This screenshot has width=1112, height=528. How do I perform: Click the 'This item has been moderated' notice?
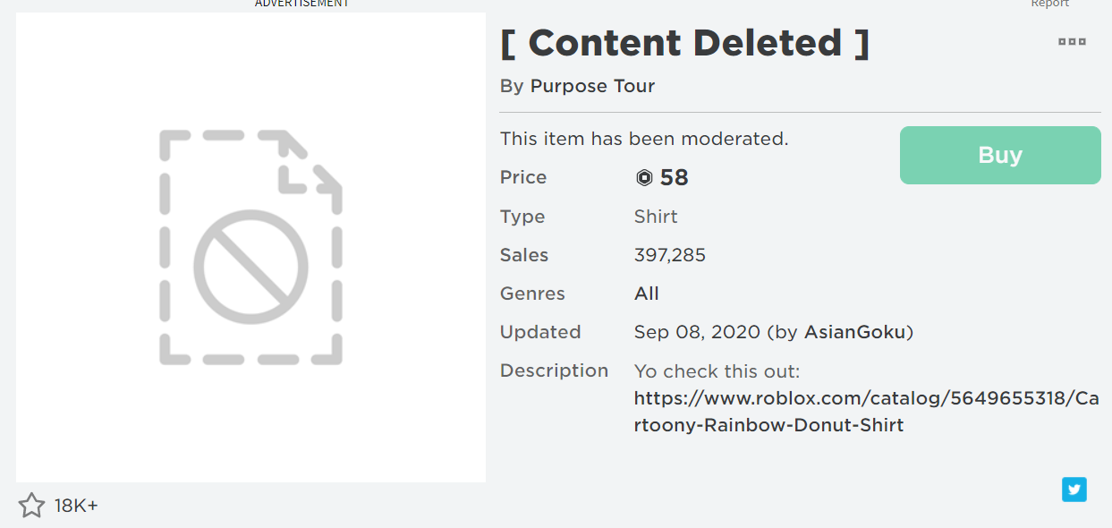tap(644, 139)
